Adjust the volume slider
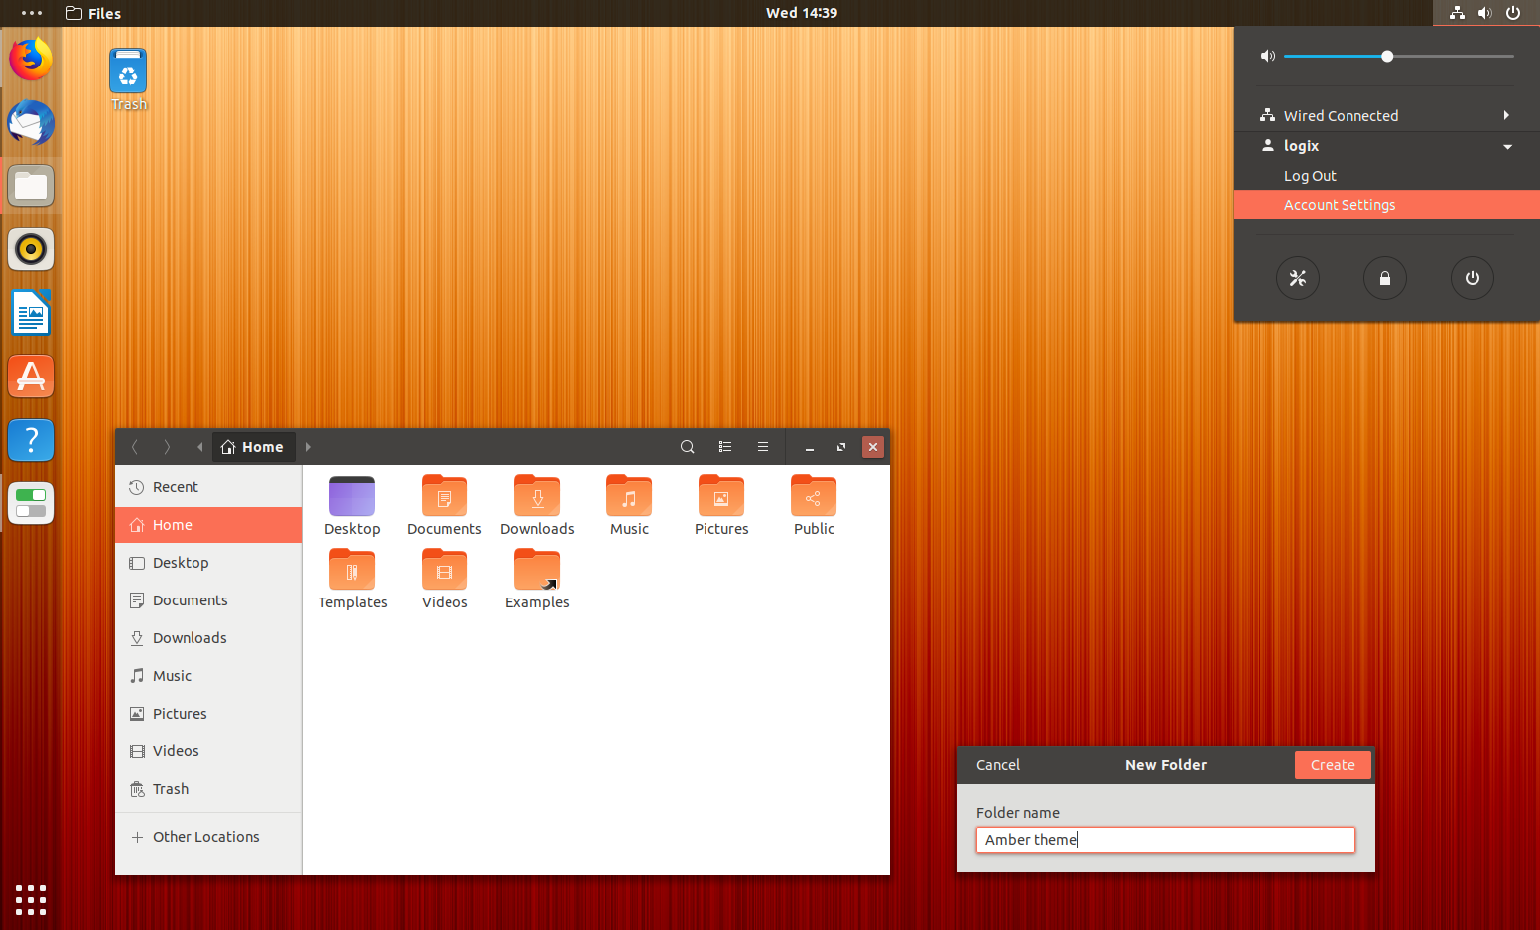This screenshot has height=930, width=1540. pos(1386,56)
